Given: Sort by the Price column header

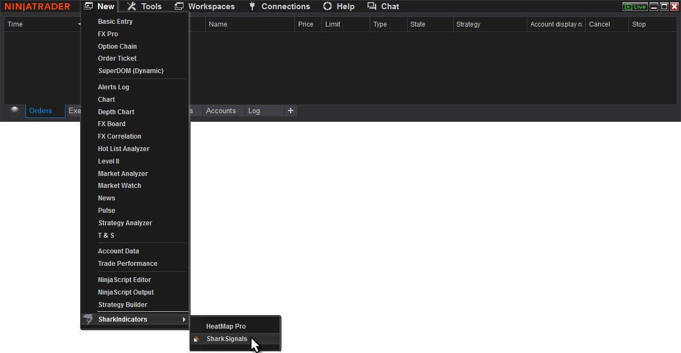Looking at the screenshot, I should coord(309,24).
